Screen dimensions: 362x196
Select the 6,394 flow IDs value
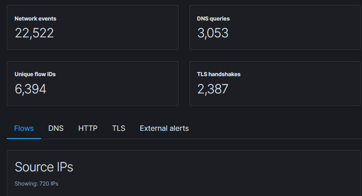click(x=31, y=89)
